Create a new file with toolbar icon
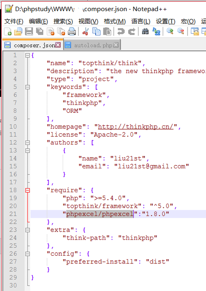The width and height of the screenshot is (206, 291). pyautogui.click(x=8, y=31)
